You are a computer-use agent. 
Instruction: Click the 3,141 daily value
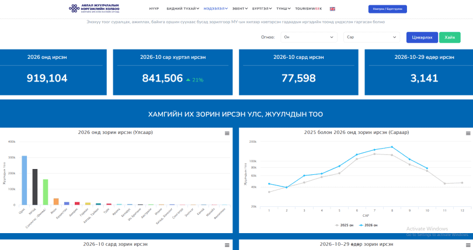[424, 78]
